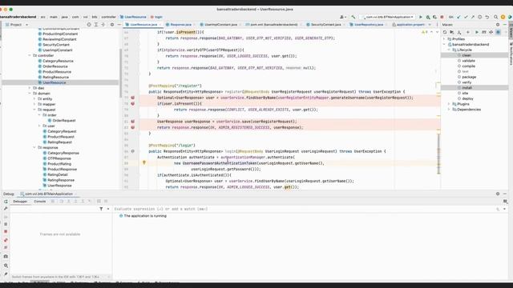
Task: Hide the Project panel minus icon
Action: [119, 25]
